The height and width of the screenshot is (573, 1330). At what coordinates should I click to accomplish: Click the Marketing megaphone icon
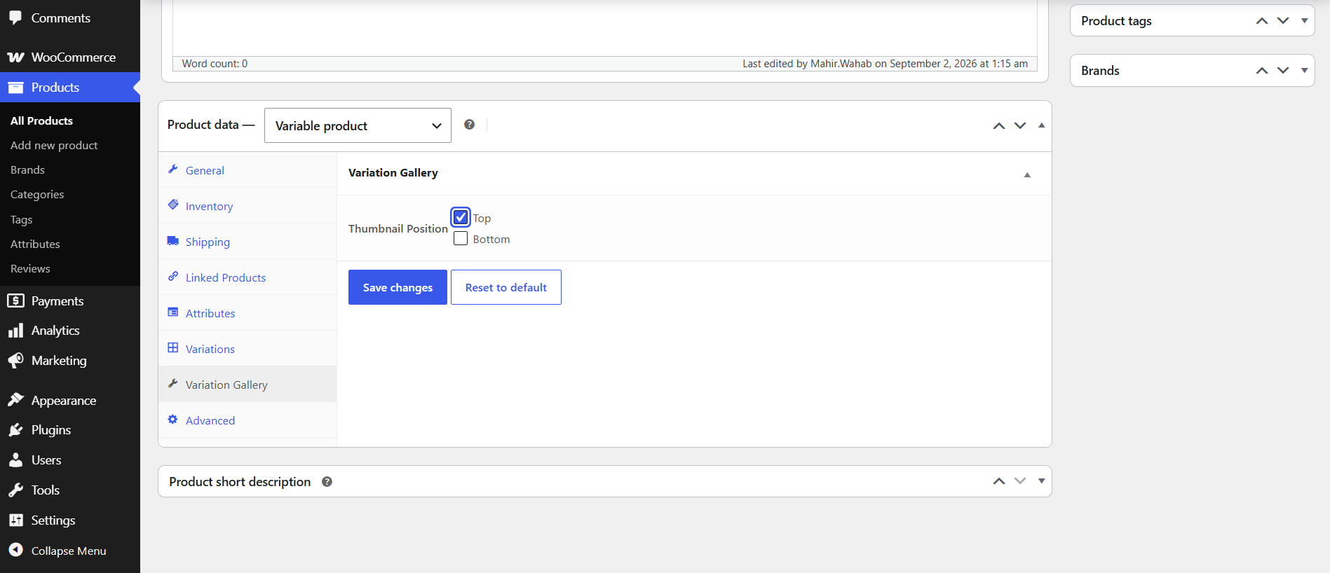pos(15,361)
